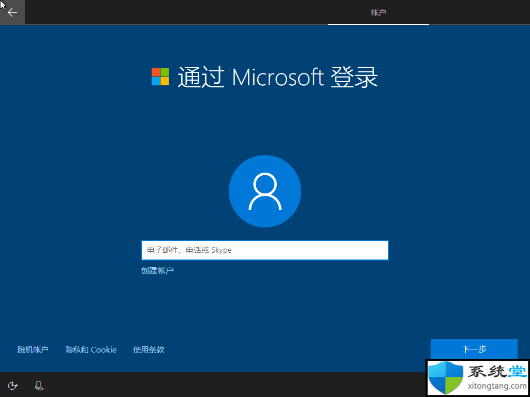This screenshot has height=397, width=530.
Task: Select the 帐户 tab
Action: tap(378, 12)
